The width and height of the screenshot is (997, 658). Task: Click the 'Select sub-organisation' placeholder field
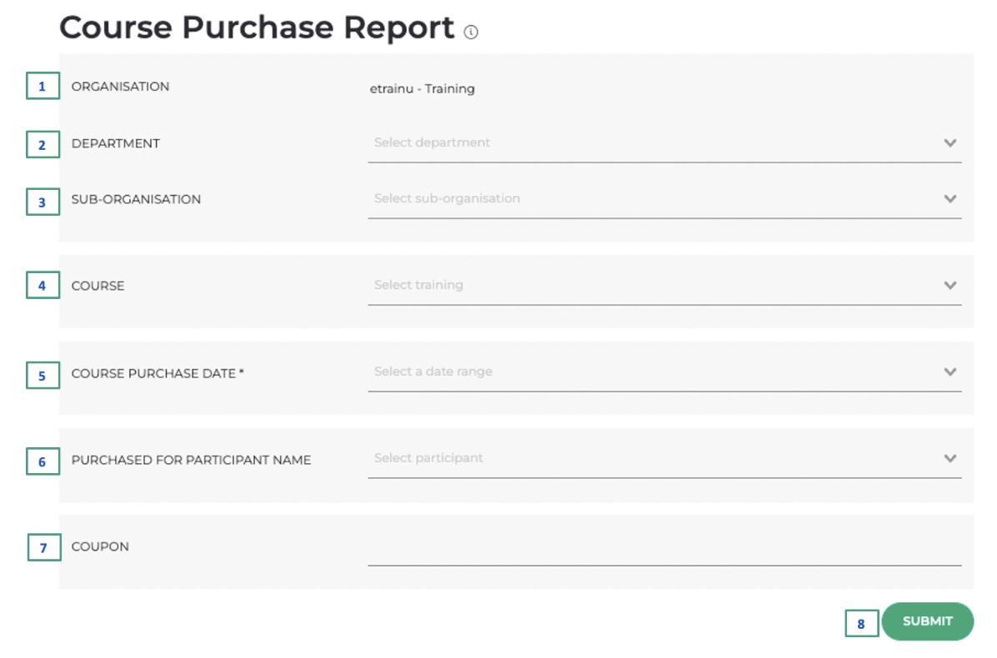[447, 199]
